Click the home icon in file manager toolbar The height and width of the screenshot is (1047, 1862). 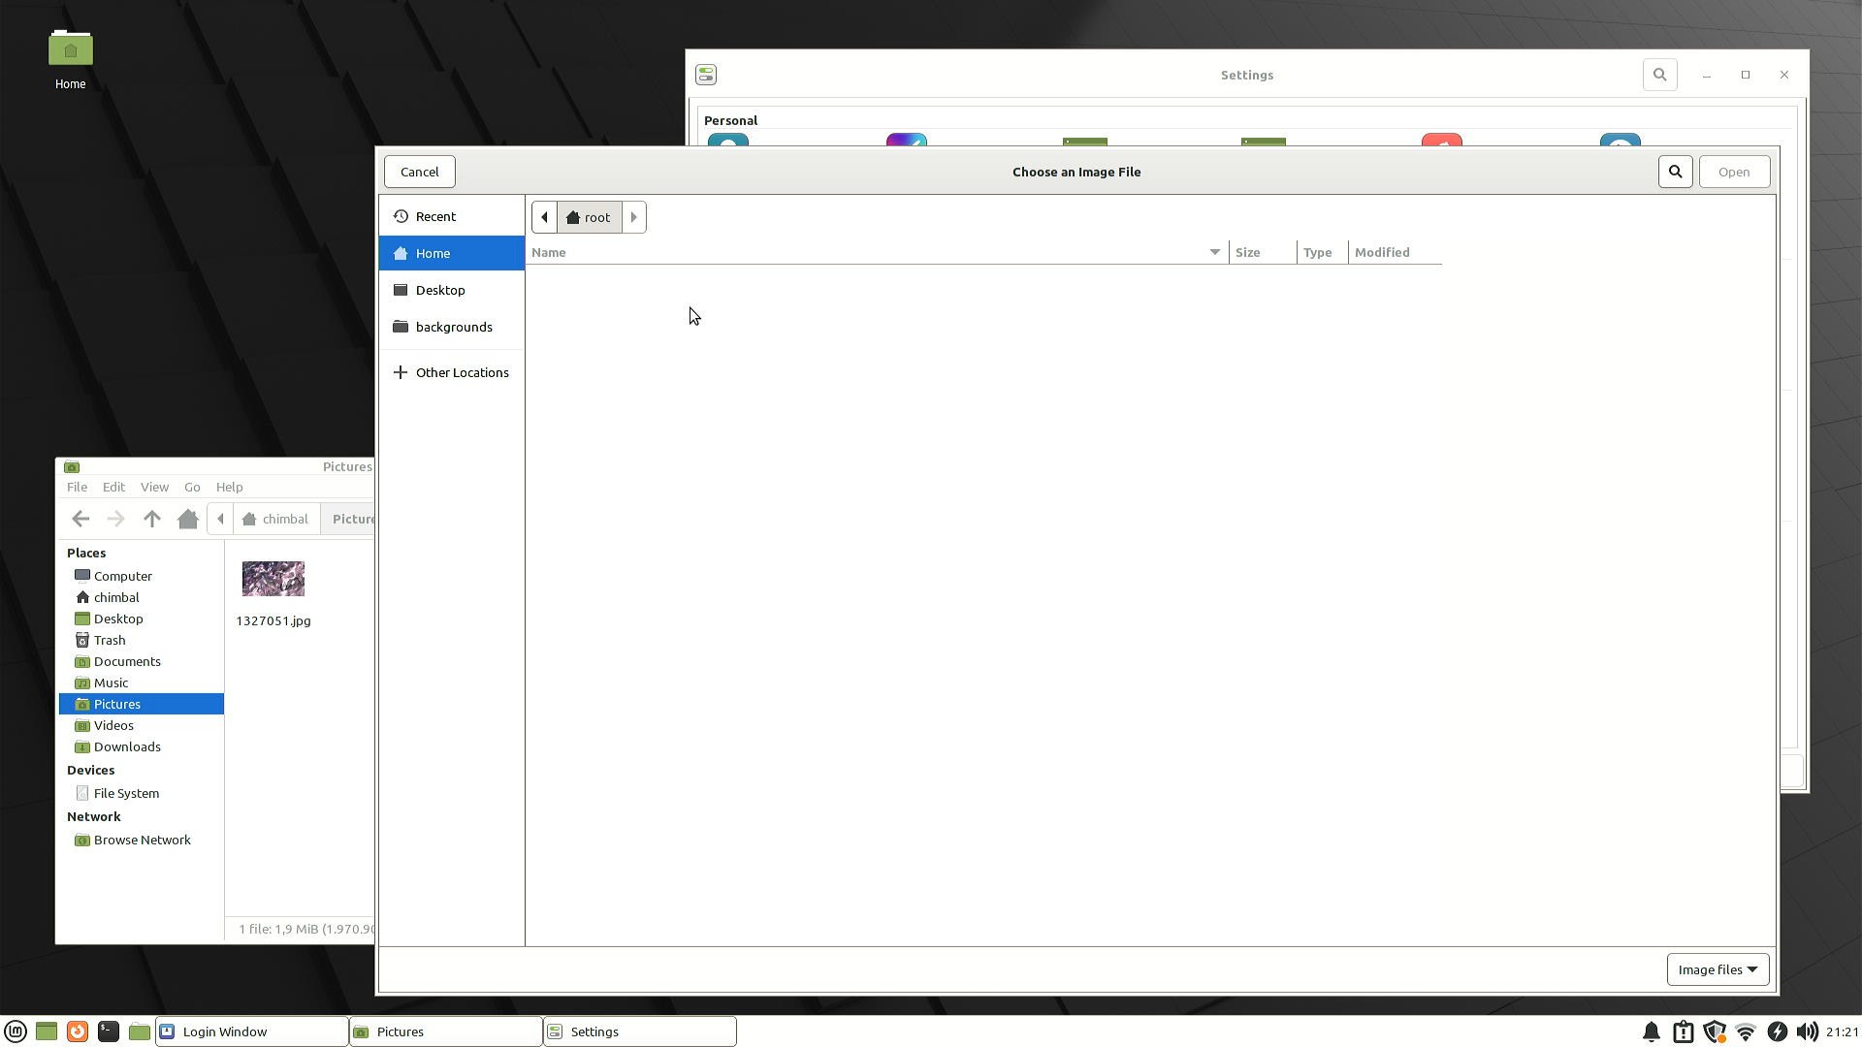(188, 519)
